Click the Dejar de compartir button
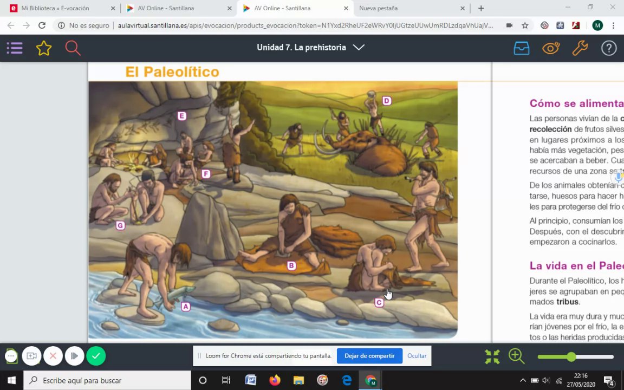 369,356
